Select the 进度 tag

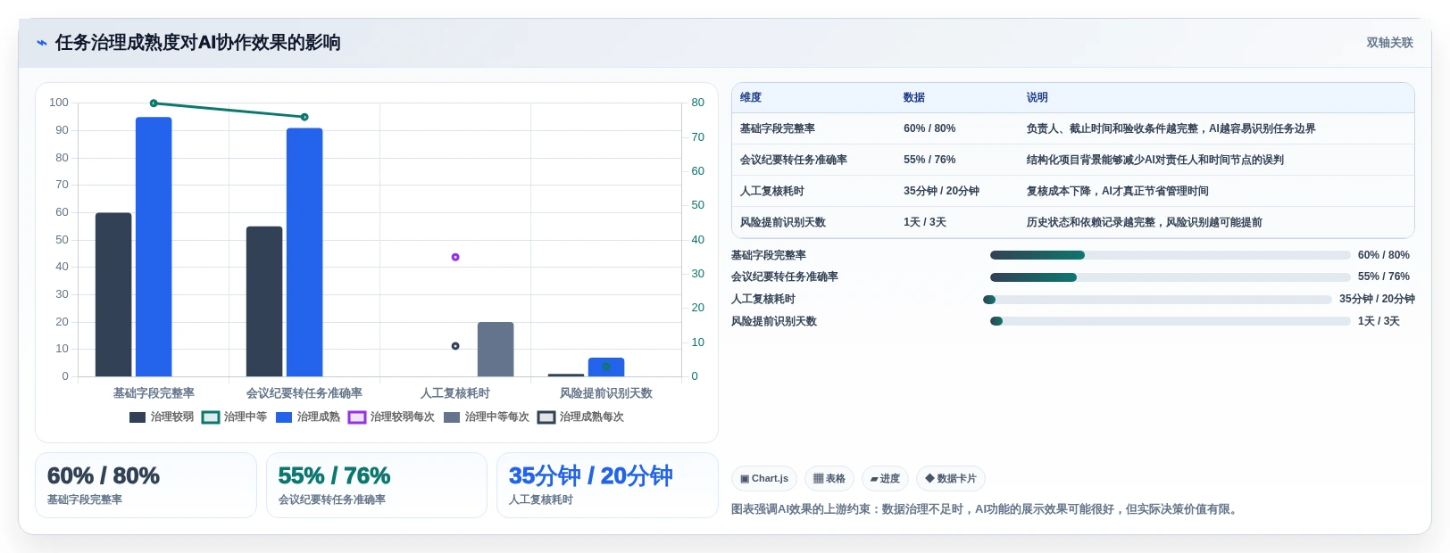point(885,479)
